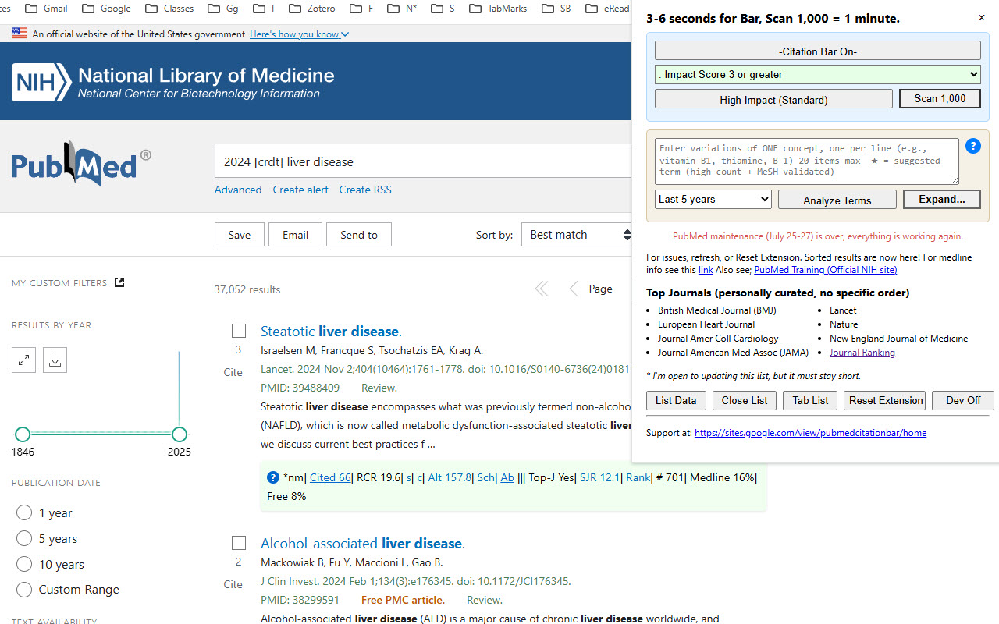Open the SB bookmark folder
Screen dimensions: 999x624
coord(556,9)
